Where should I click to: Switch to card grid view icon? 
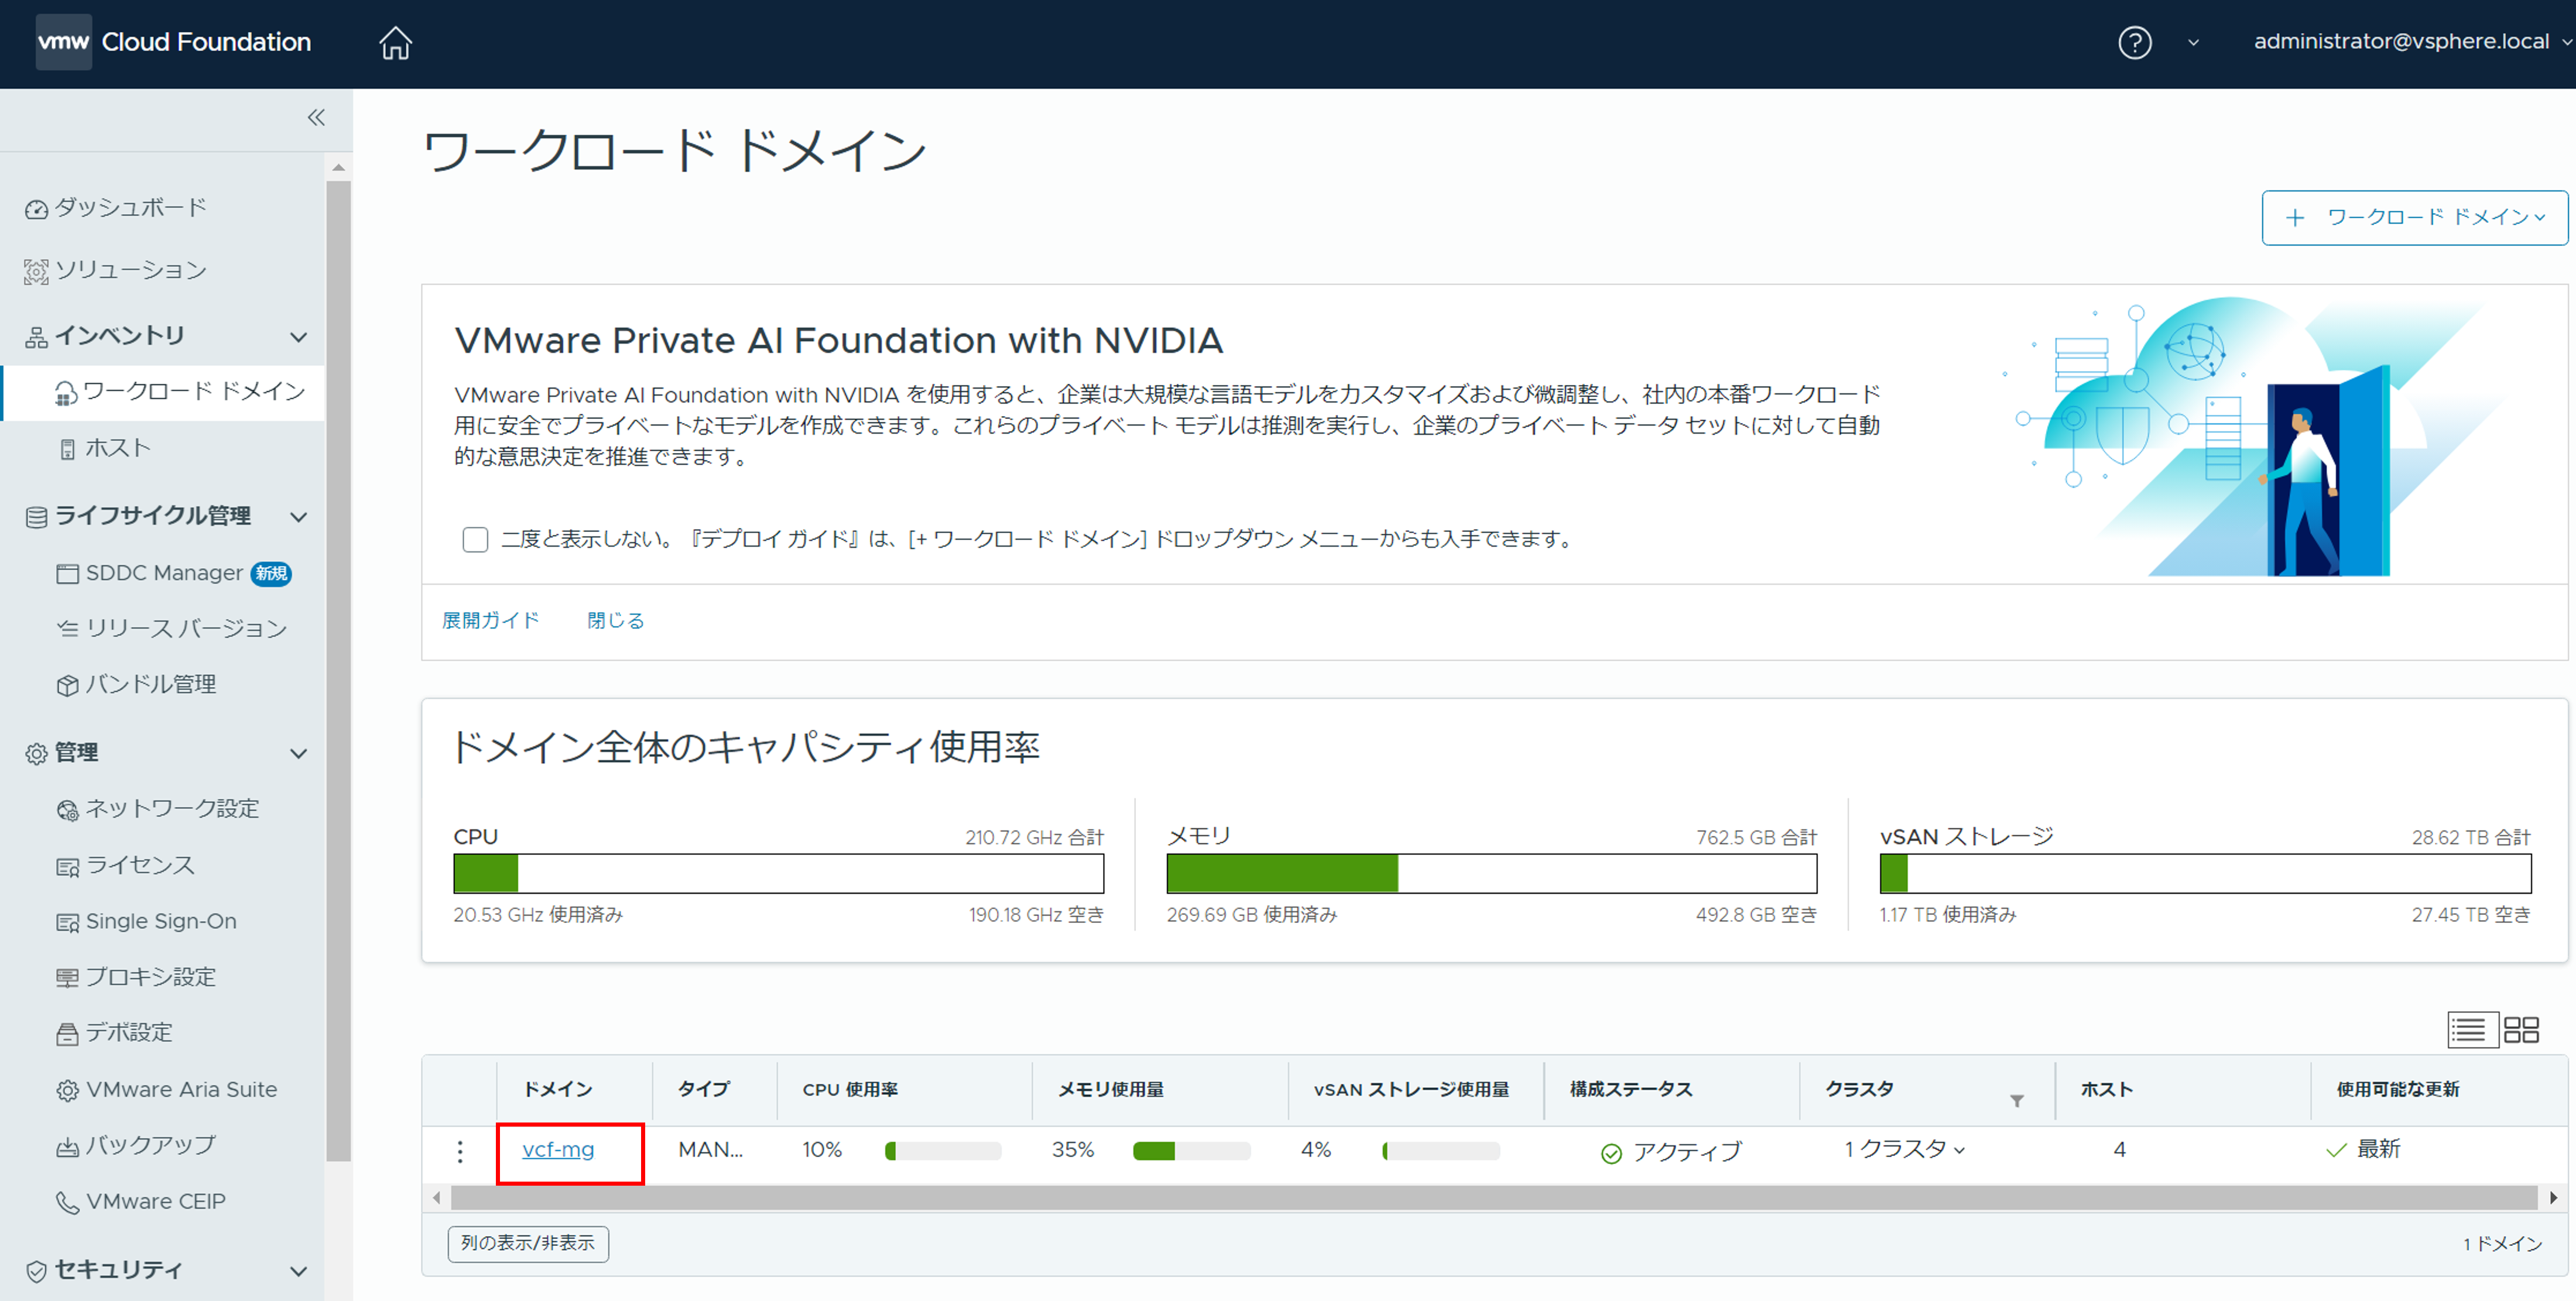[x=2521, y=1030]
